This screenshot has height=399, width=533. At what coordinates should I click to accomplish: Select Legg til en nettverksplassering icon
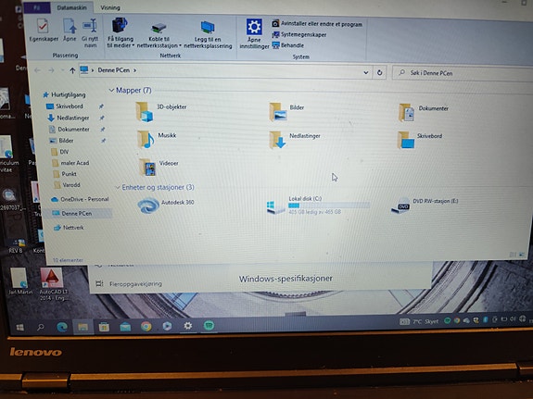pos(208,28)
